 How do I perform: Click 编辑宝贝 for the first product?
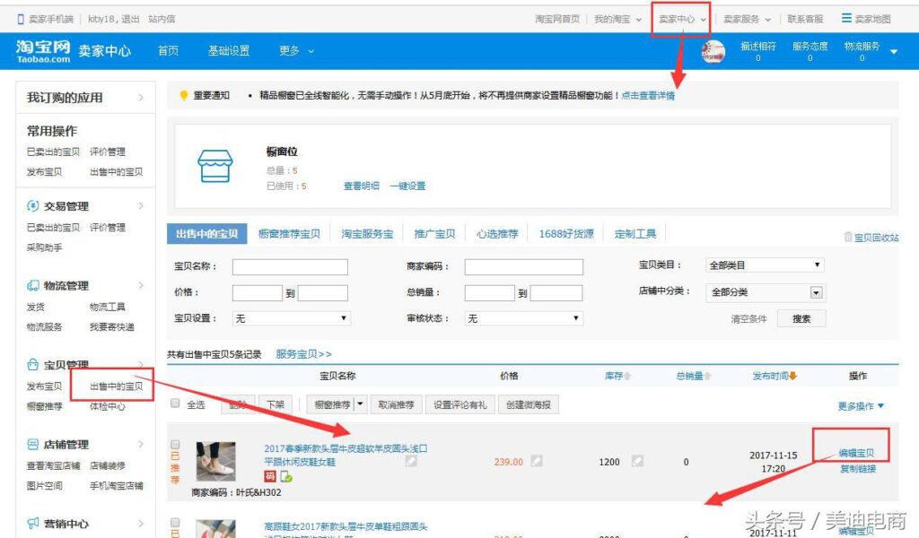coord(856,453)
